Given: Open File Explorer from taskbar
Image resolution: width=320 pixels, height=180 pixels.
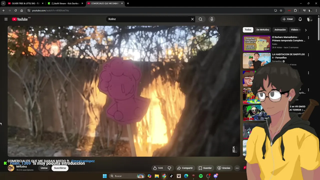Looking at the screenshot, I should tap(157, 176).
